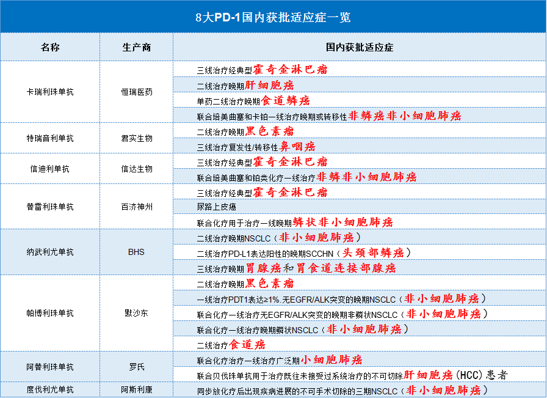Select the 二线治疗晚期NSCLC row
Screen dimensions: 547x398
[x=360, y=237]
